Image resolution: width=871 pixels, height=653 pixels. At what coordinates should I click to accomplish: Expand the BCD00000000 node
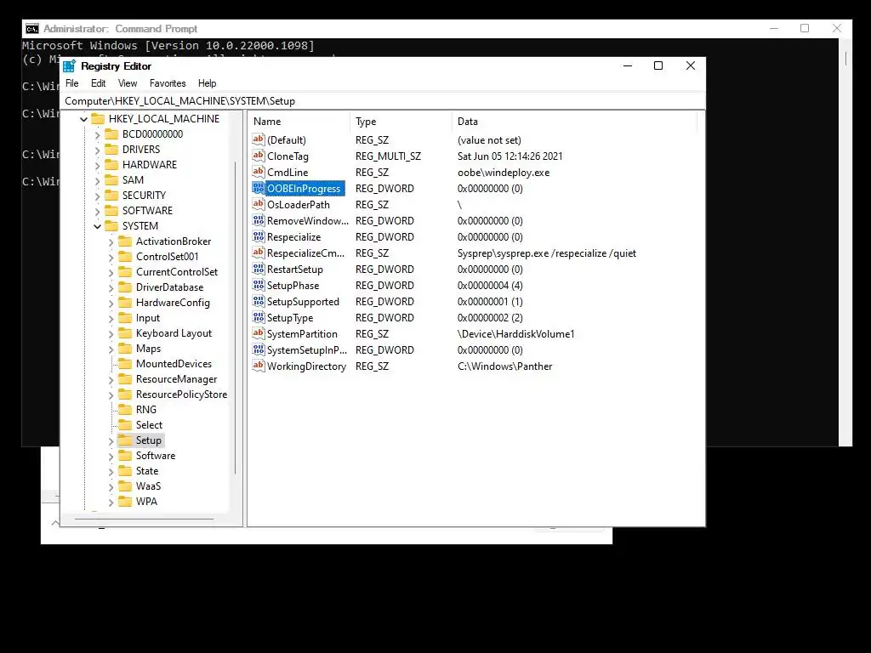(x=98, y=134)
